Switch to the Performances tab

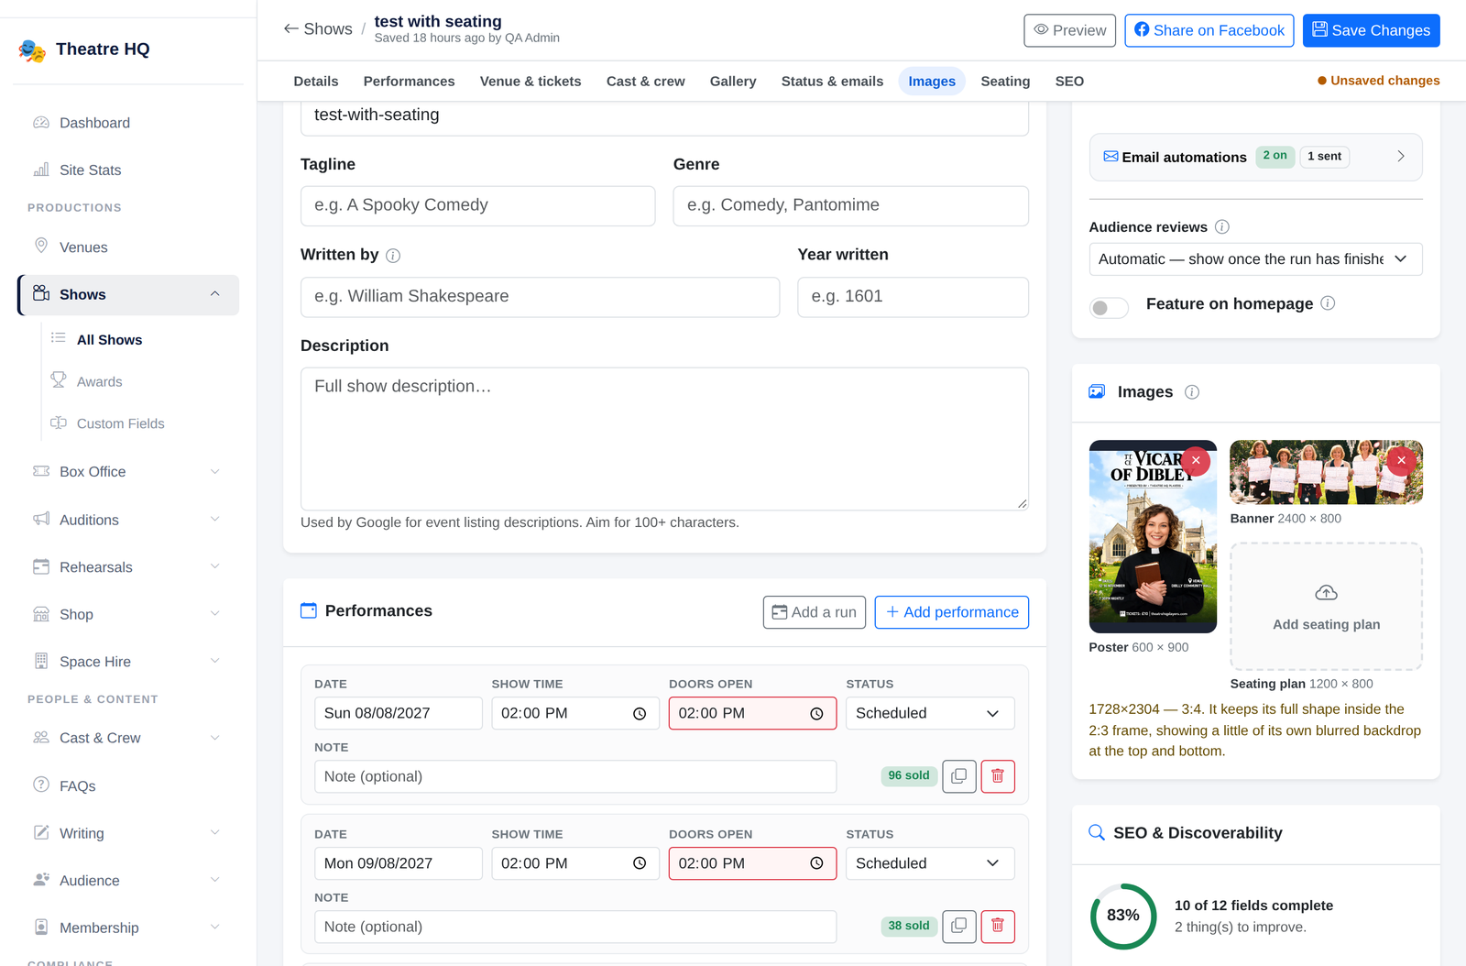click(409, 82)
